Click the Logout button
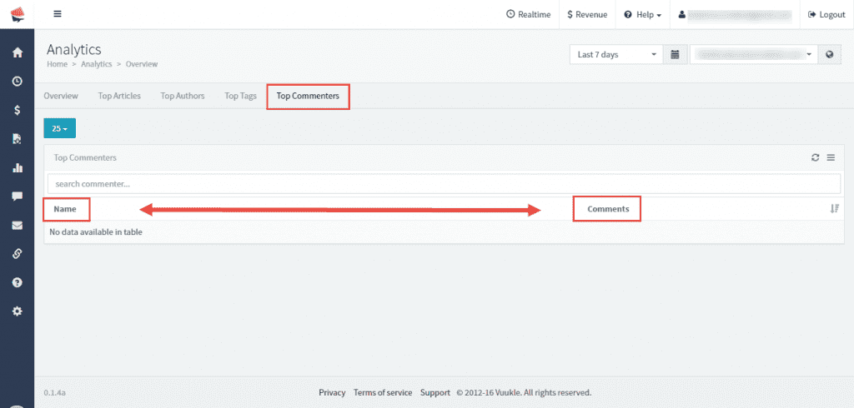 pos(826,15)
